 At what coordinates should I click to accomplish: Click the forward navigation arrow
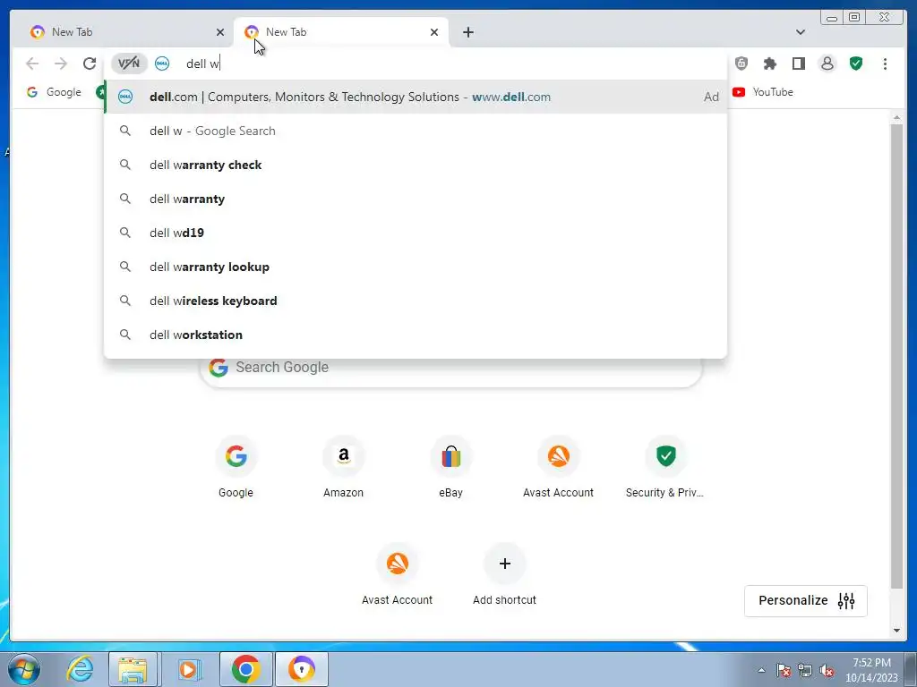pyautogui.click(x=60, y=64)
